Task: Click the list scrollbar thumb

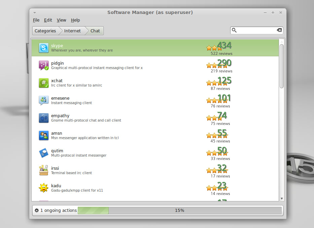Action: [x=282, y=66]
